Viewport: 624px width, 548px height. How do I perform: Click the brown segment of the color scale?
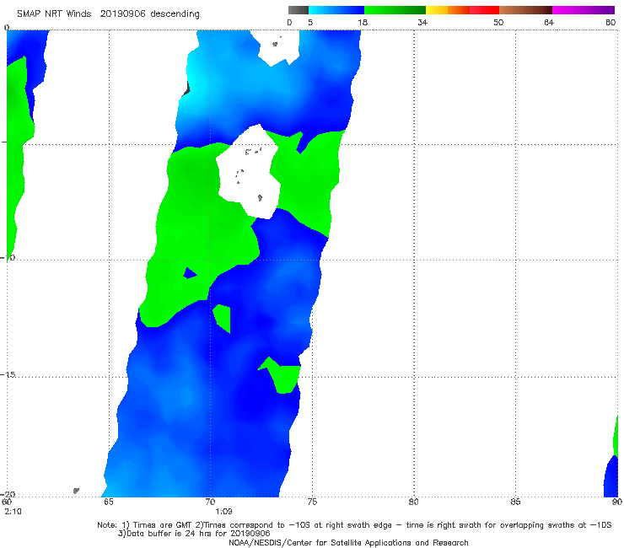tap(525, 10)
